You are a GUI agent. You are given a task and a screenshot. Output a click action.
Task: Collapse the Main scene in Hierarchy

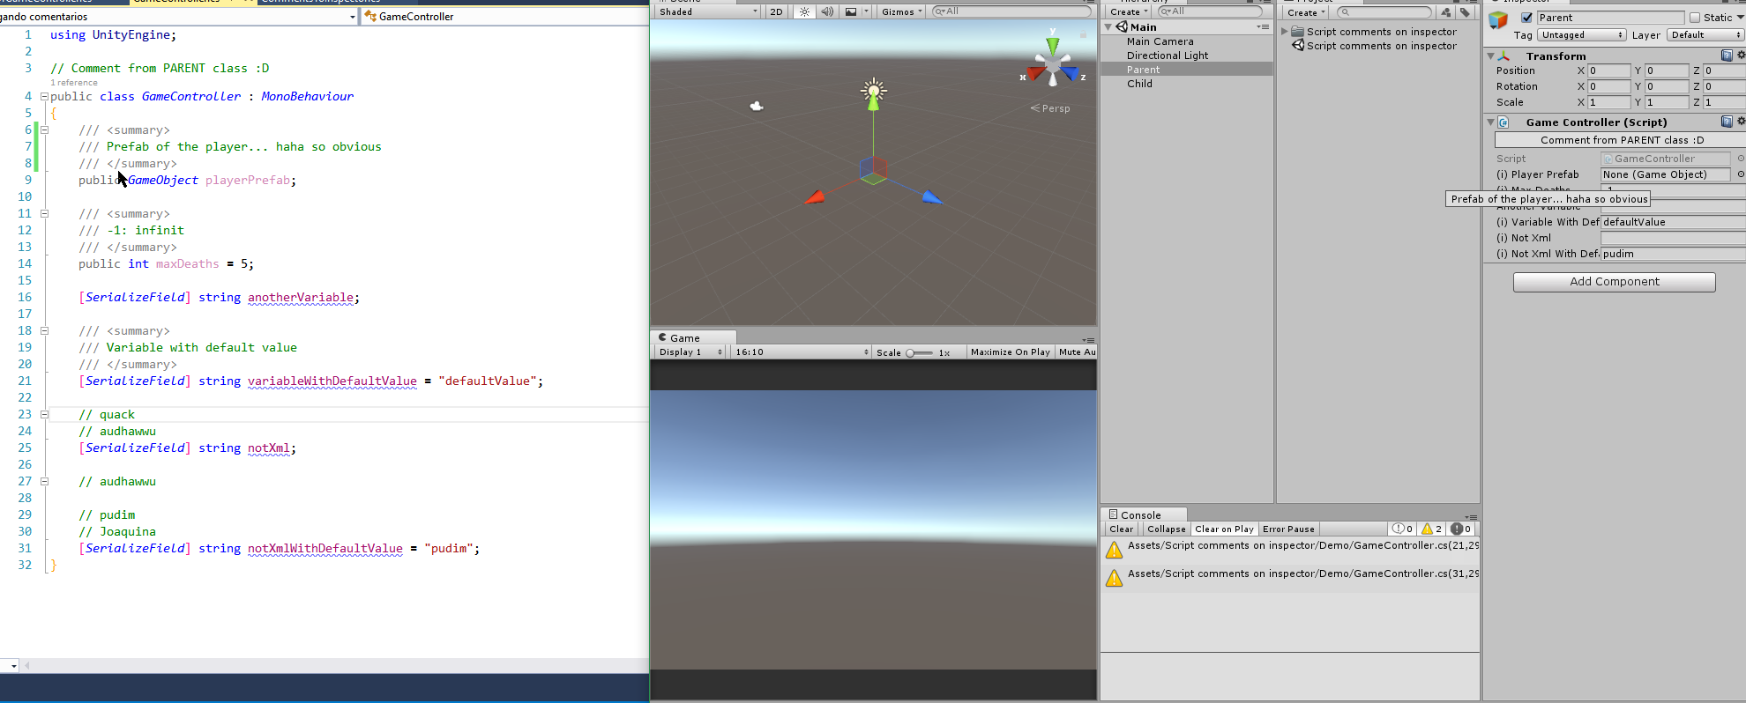(1108, 27)
